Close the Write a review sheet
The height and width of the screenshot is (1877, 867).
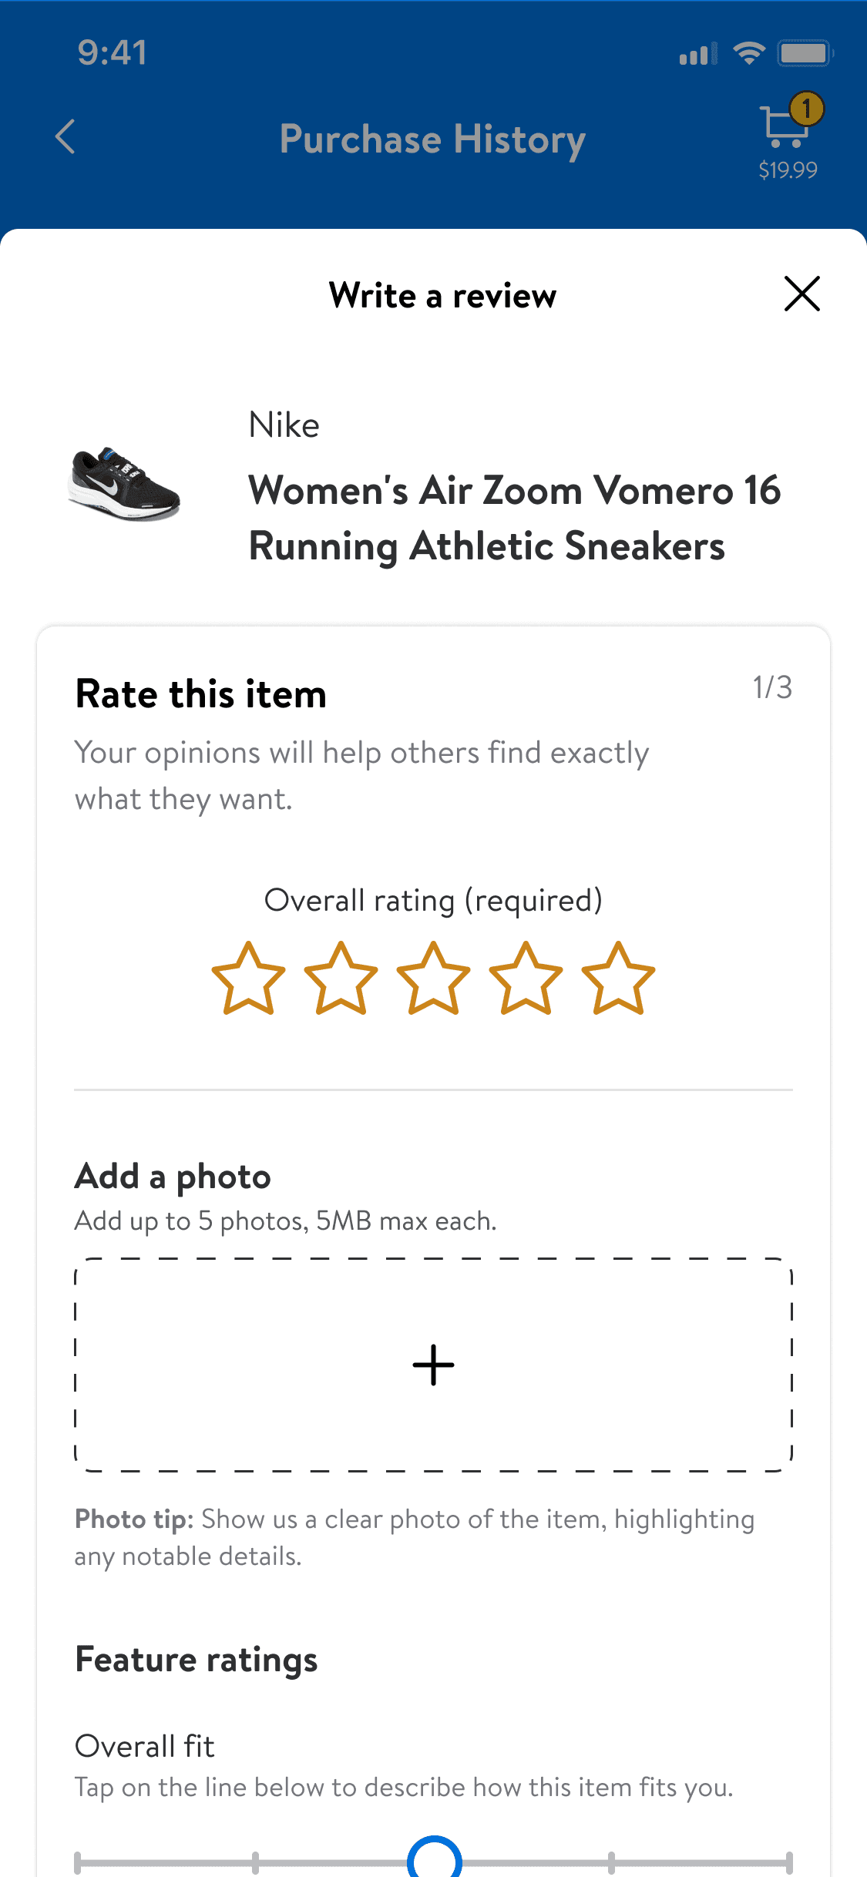[801, 294]
